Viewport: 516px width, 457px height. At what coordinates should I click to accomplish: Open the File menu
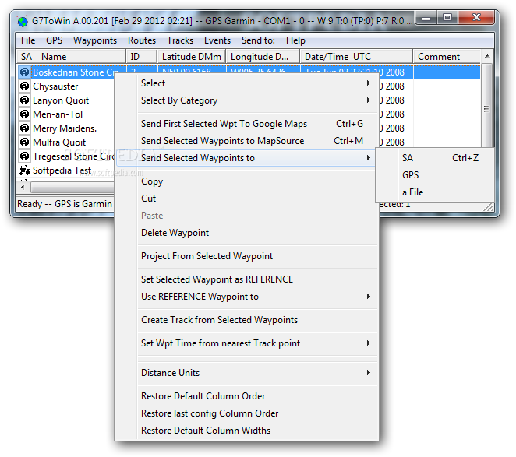click(x=28, y=40)
